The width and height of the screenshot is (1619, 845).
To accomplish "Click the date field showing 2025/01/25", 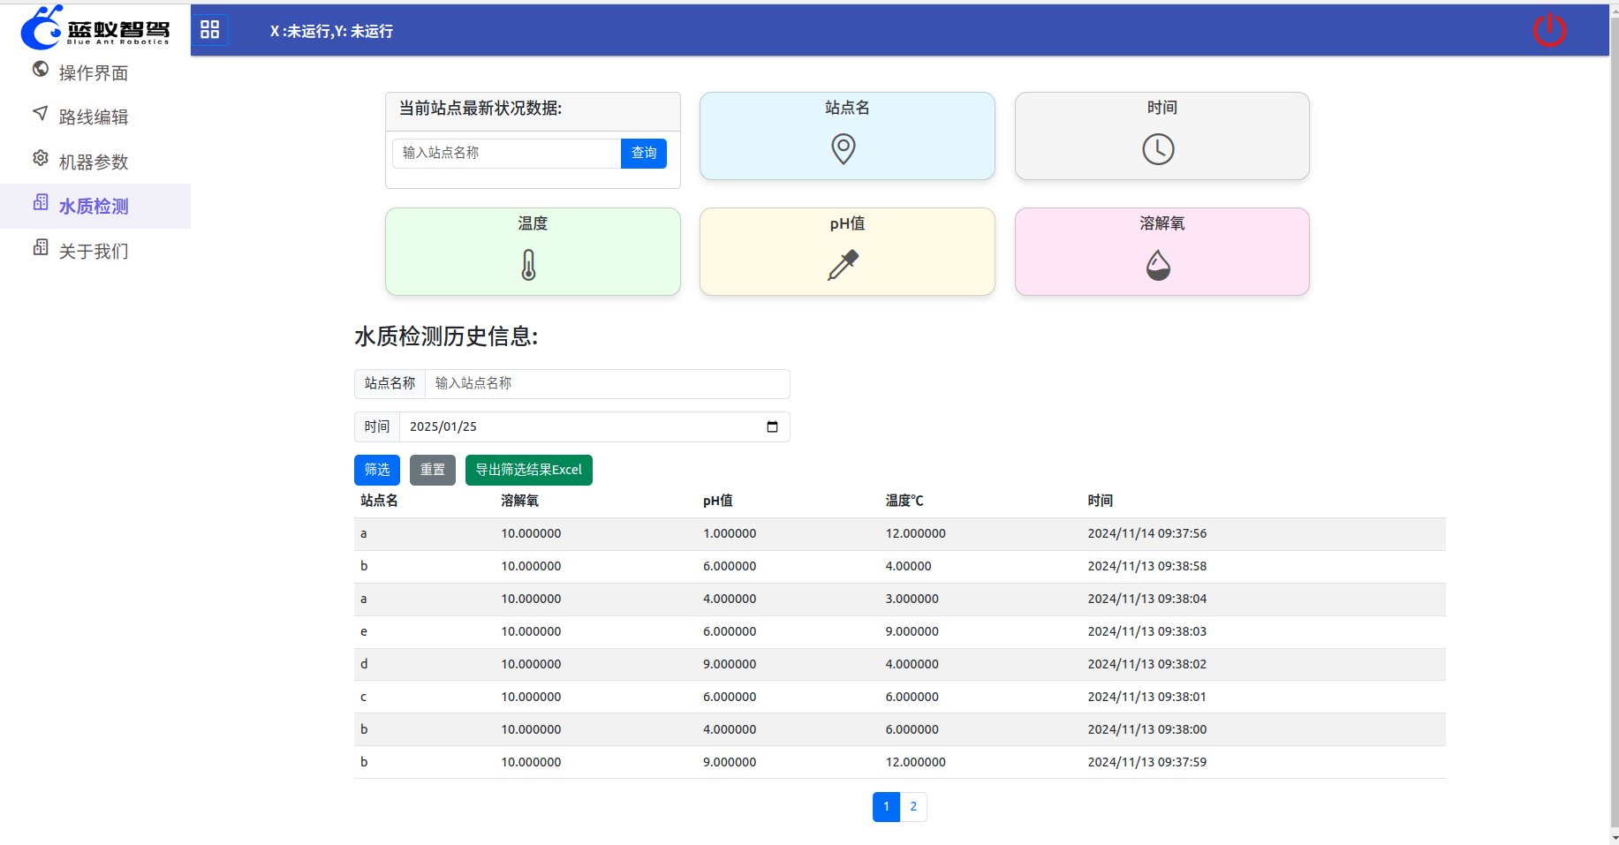I will point(594,426).
